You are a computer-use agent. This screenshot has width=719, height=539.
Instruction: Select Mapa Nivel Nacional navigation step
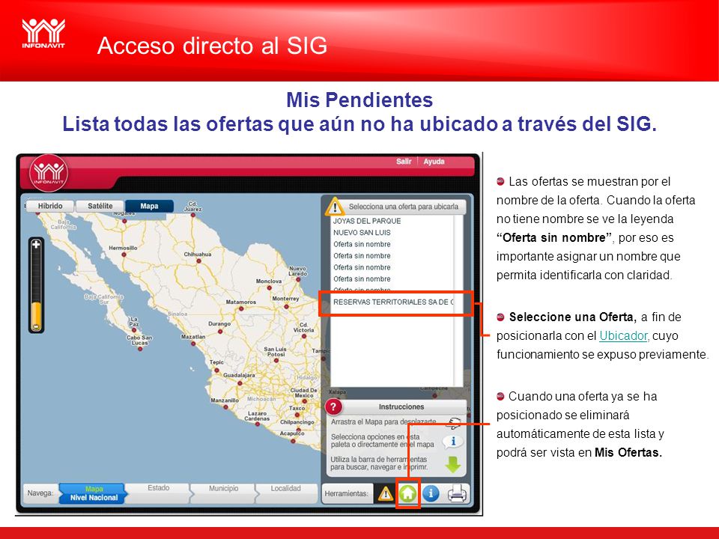coord(92,493)
